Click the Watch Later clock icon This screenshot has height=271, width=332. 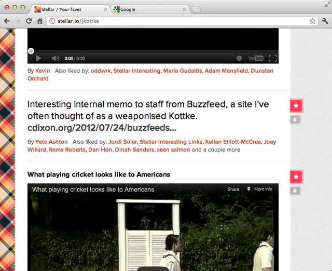[x=239, y=59]
